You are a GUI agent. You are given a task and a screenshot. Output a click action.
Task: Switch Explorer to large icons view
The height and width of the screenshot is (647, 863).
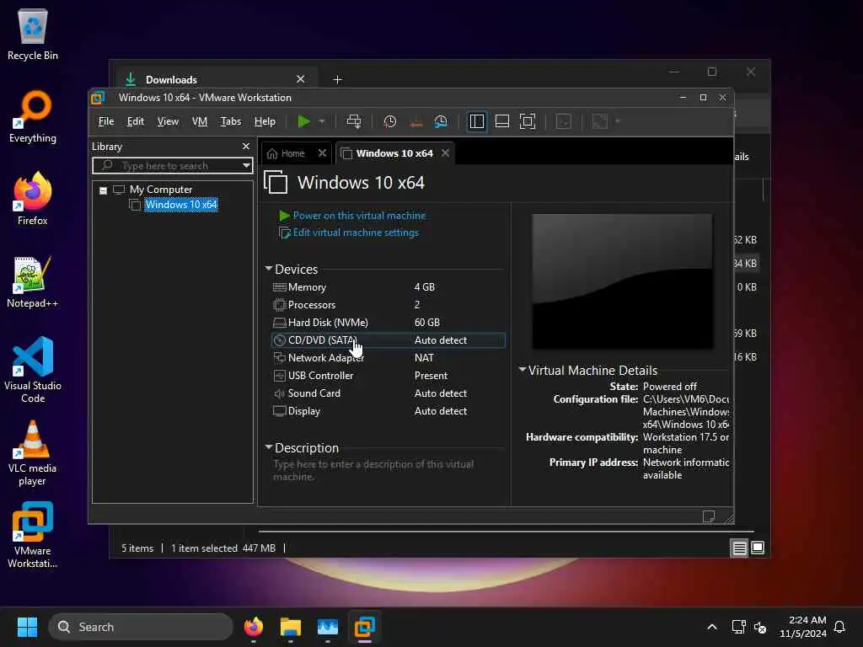point(758,548)
